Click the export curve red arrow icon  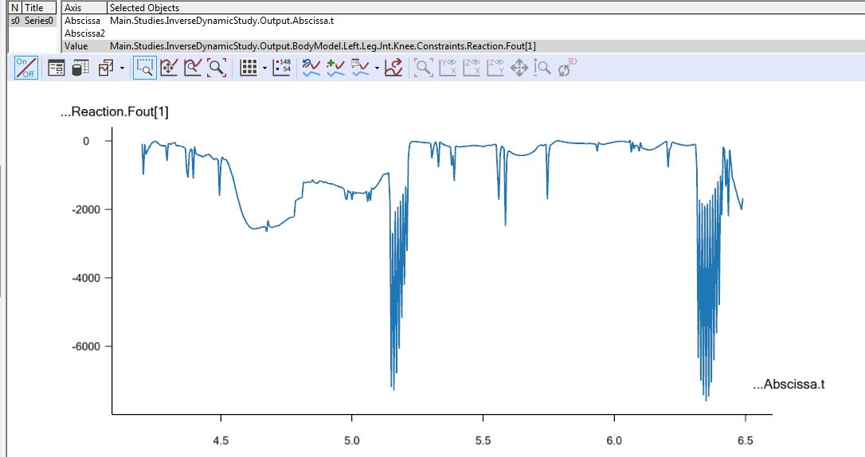click(393, 68)
